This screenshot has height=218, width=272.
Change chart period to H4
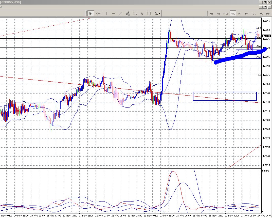point(247,13)
